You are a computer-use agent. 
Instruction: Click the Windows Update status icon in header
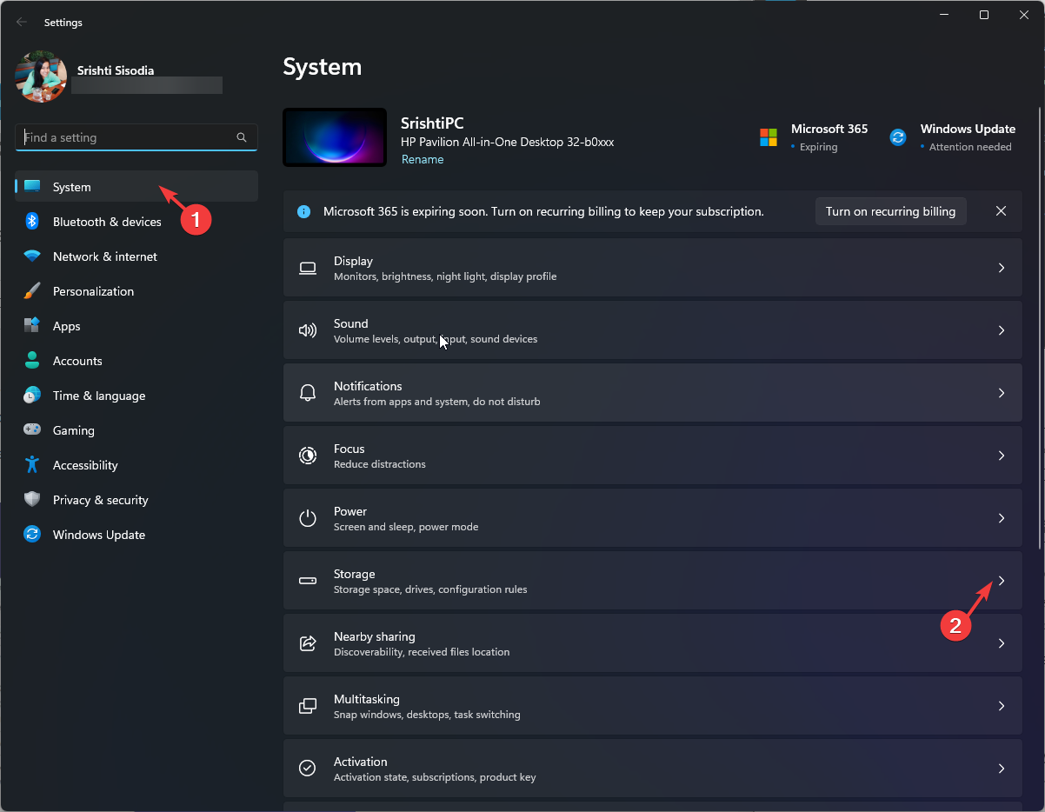point(898,137)
